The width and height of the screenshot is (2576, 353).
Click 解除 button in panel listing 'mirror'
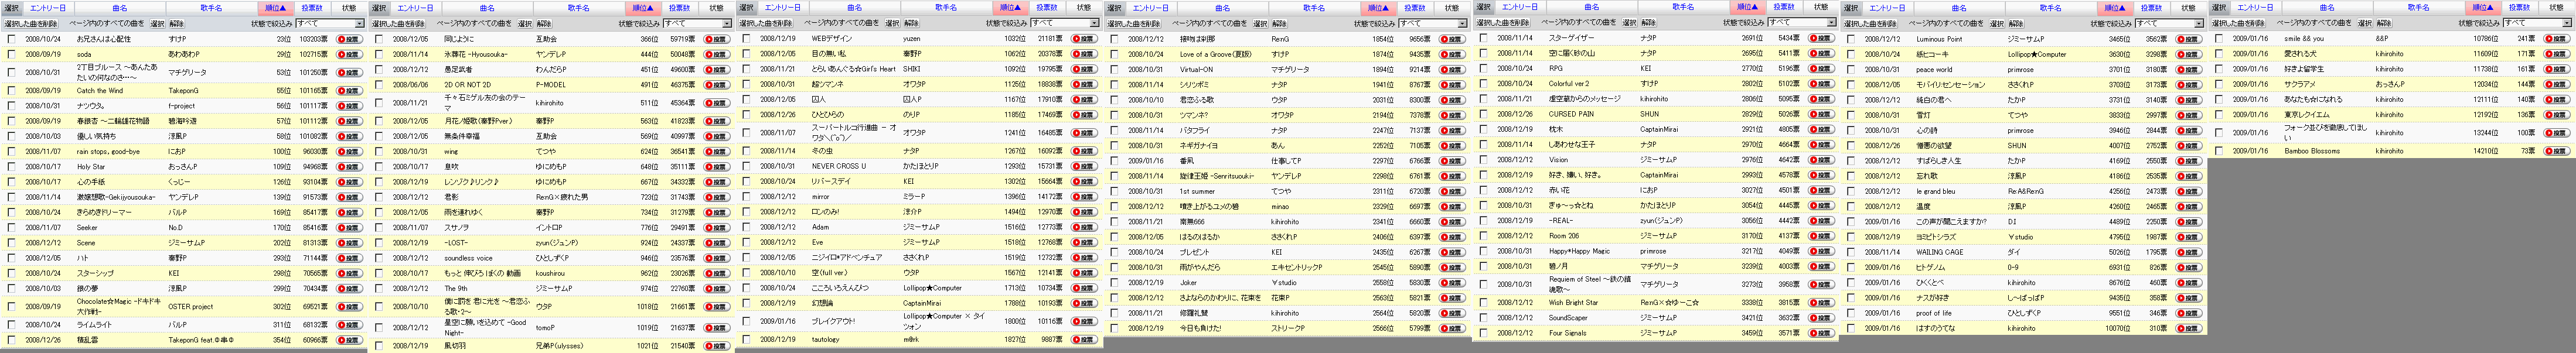pyautogui.click(x=911, y=23)
